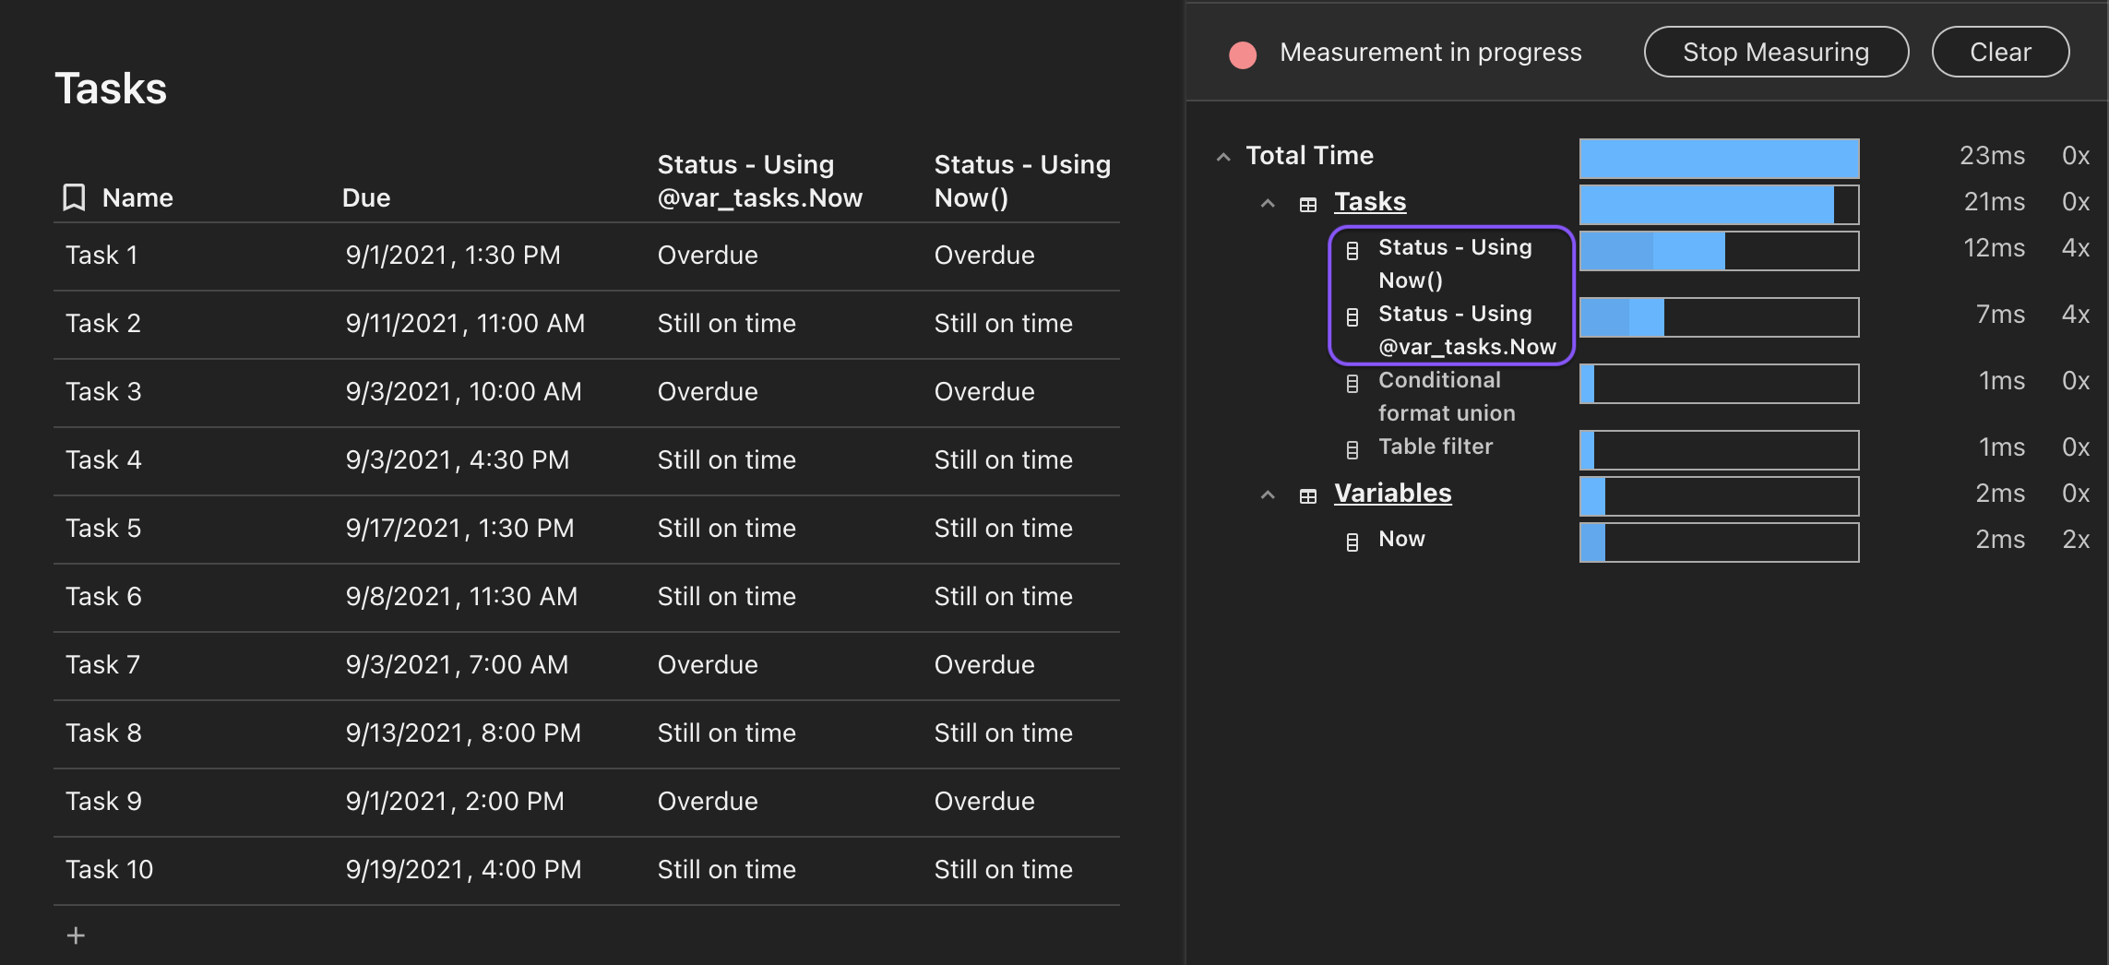Open the Tasks link in the measurement panel

[1369, 202]
